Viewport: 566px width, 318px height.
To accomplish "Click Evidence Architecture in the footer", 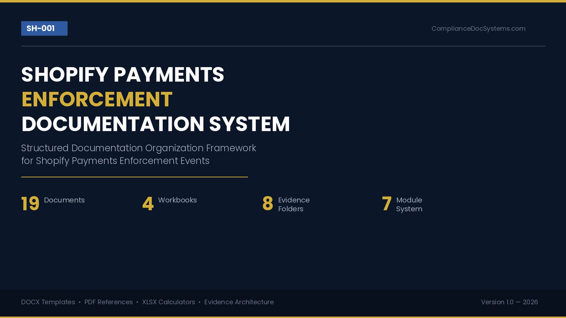I will [x=239, y=302].
